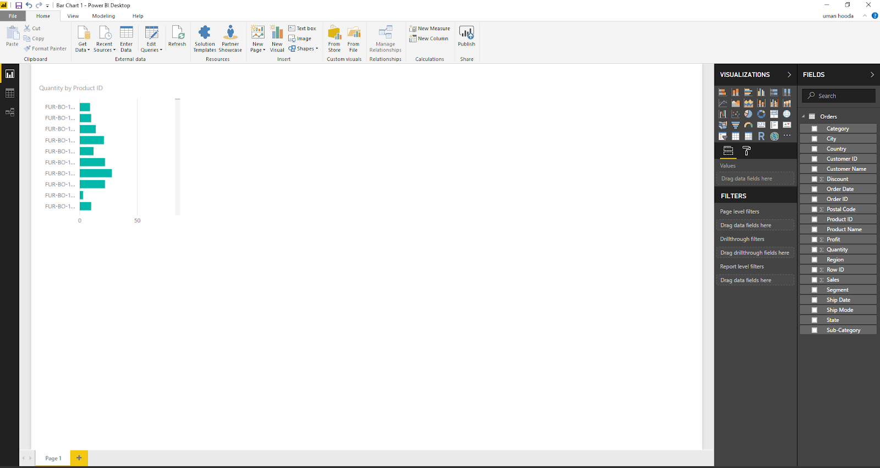Pick the Area chart visualization
880x468 pixels.
point(735,103)
